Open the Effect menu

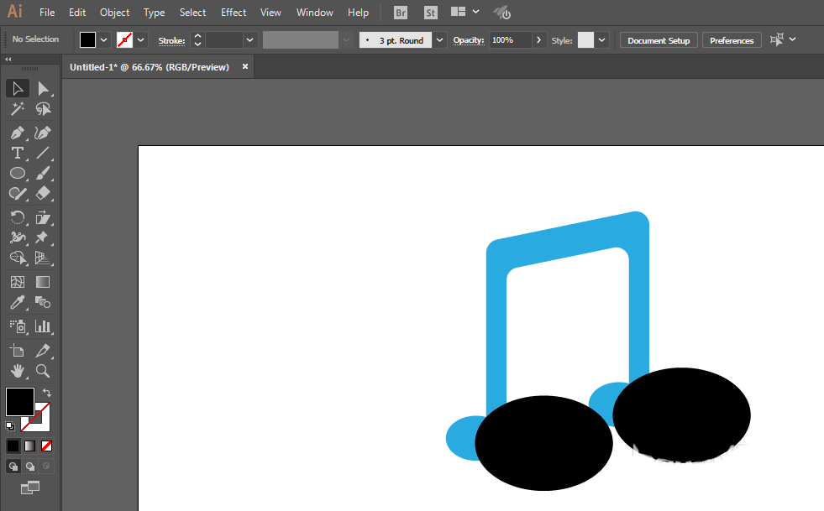click(234, 13)
